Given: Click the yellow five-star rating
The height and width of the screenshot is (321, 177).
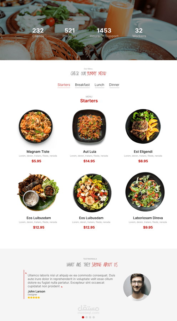Looking at the screenshot, I should click(34, 297).
